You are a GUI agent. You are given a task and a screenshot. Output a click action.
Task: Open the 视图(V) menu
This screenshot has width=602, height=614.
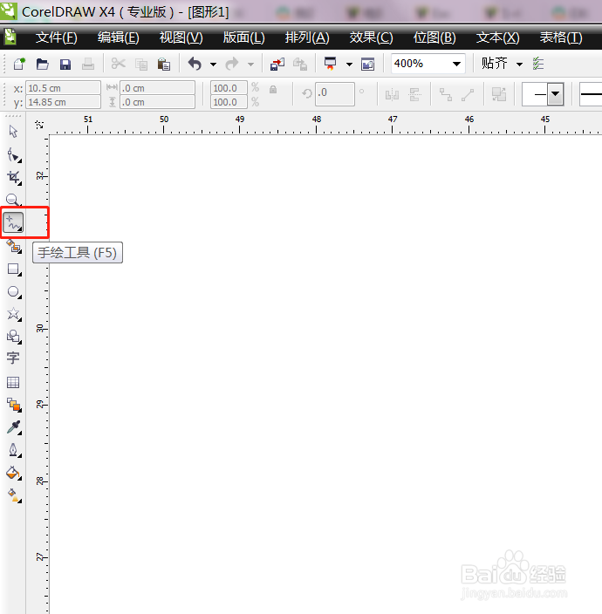click(181, 38)
